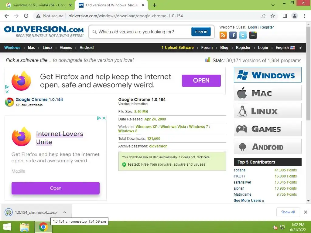Select Android in the navigation bar
The image size is (311, 233).
87,48
